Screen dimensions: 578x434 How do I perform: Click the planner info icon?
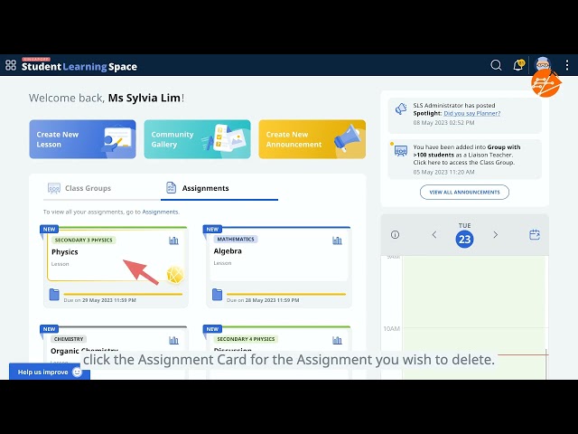click(395, 235)
